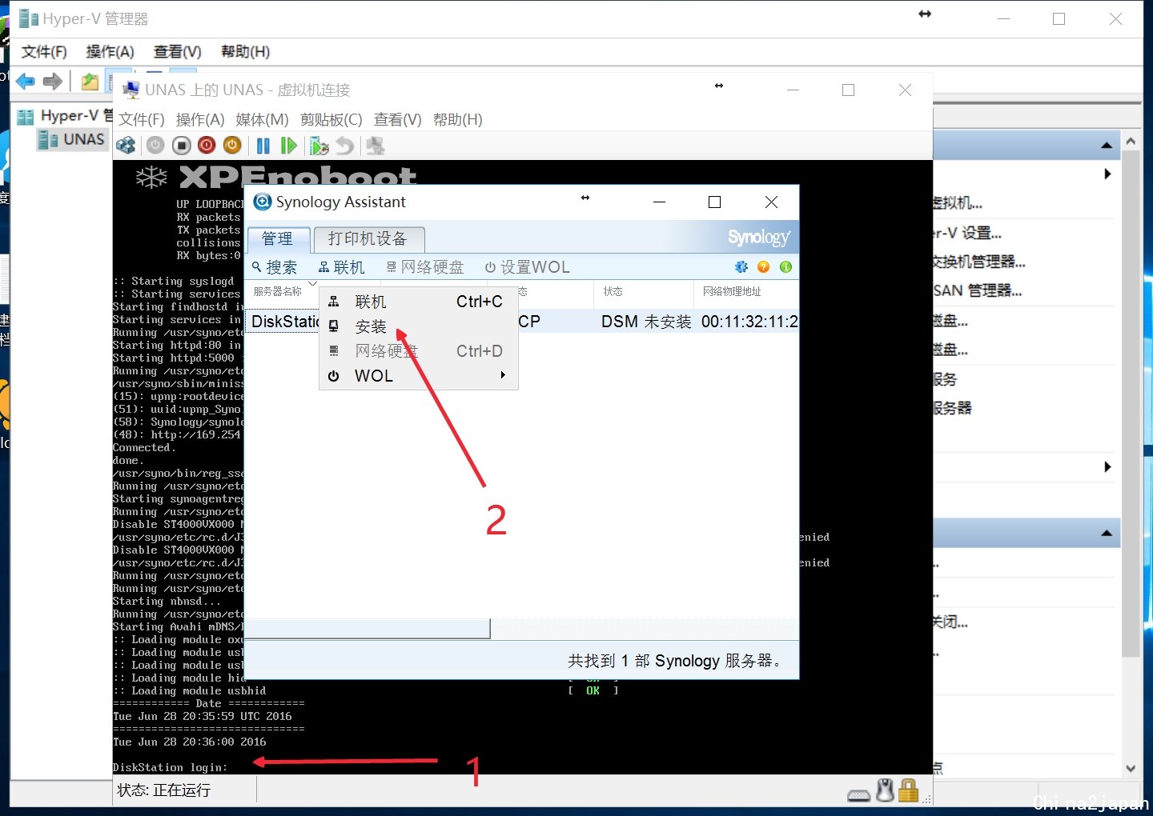Collapse the lower Actions panel section header
The height and width of the screenshot is (816, 1153).
tap(1107, 533)
